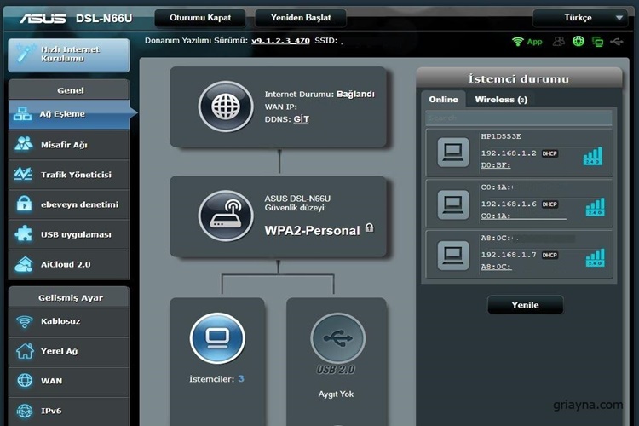Click Oturumu Kapat button
This screenshot has height=426, width=639.
pos(200,18)
